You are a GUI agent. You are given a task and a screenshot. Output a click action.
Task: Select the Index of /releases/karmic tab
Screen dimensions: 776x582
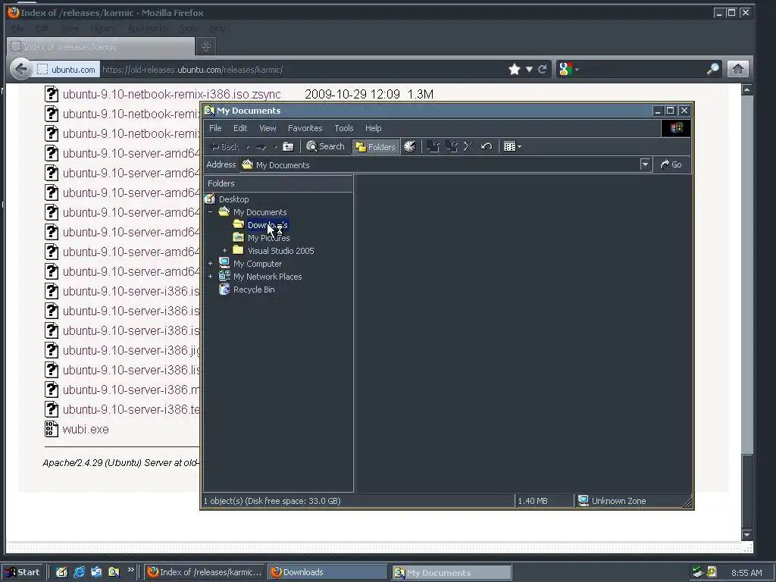coord(101,46)
